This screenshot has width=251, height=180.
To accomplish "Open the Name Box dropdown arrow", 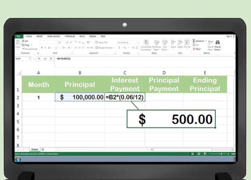I will click(x=29, y=59).
